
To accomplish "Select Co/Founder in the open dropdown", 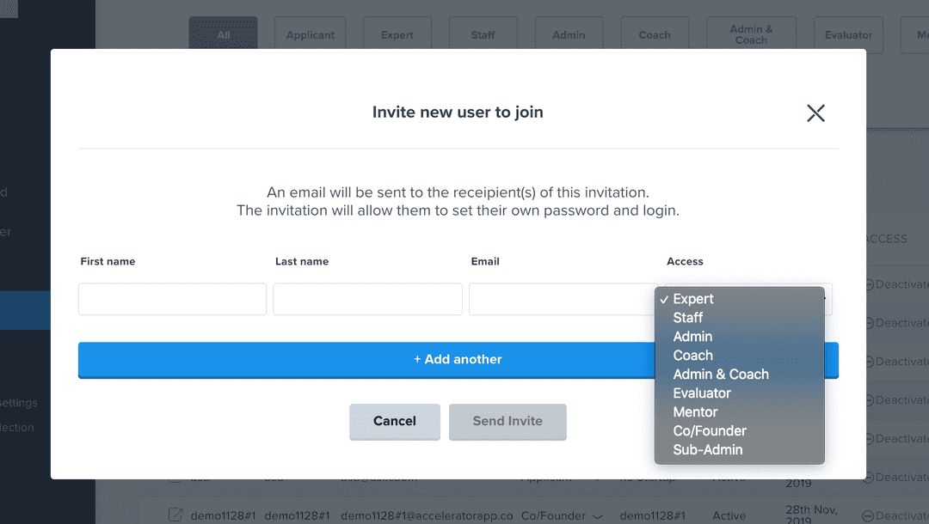I will pyautogui.click(x=710, y=431).
